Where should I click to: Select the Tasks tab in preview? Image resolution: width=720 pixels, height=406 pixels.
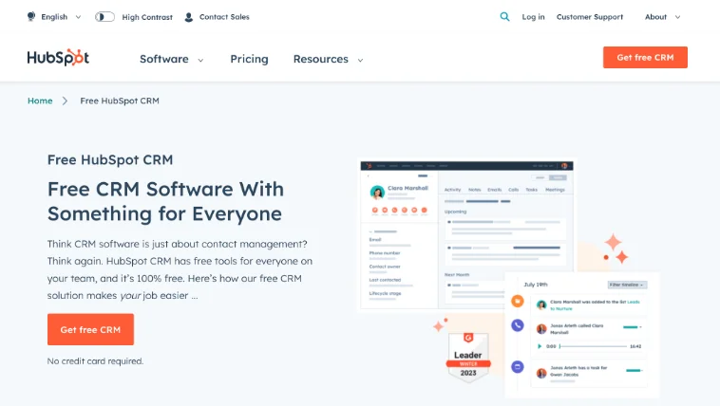coord(531,190)
